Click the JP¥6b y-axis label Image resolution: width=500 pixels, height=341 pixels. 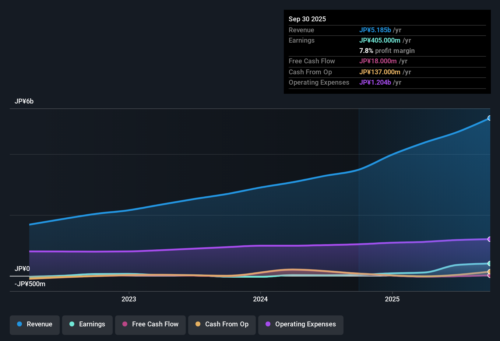coord(24,101)
